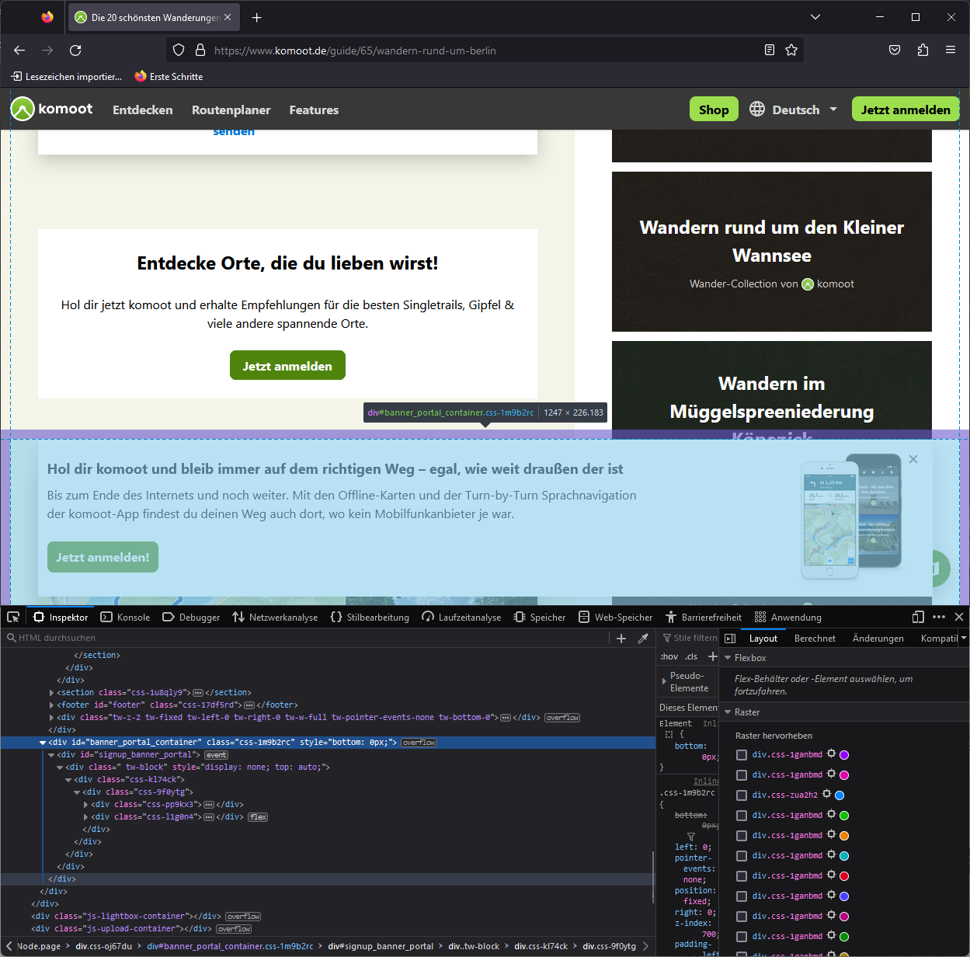This screenshot has height=957, width=970.
Task: Click the add new node plus icon
Action: coord(621,637)
